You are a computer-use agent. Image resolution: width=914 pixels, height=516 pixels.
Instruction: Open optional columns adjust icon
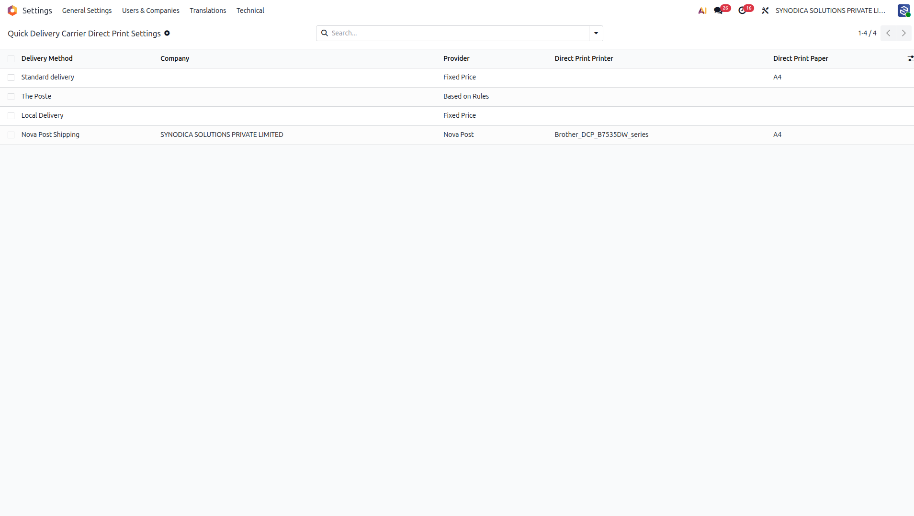pos(910,58)
